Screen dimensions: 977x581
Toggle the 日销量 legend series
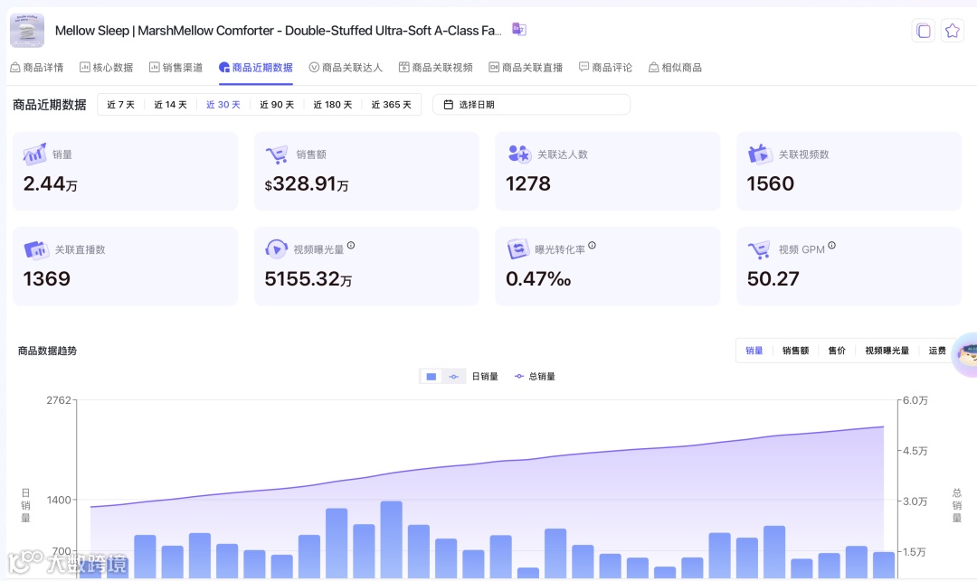[x=485, y=377]
